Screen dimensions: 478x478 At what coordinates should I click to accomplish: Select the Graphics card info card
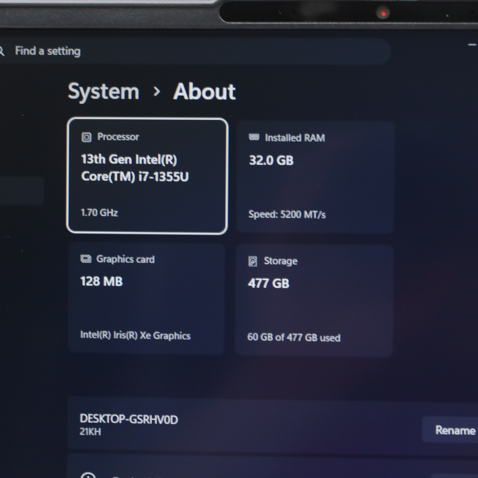[x=146, y=298]
